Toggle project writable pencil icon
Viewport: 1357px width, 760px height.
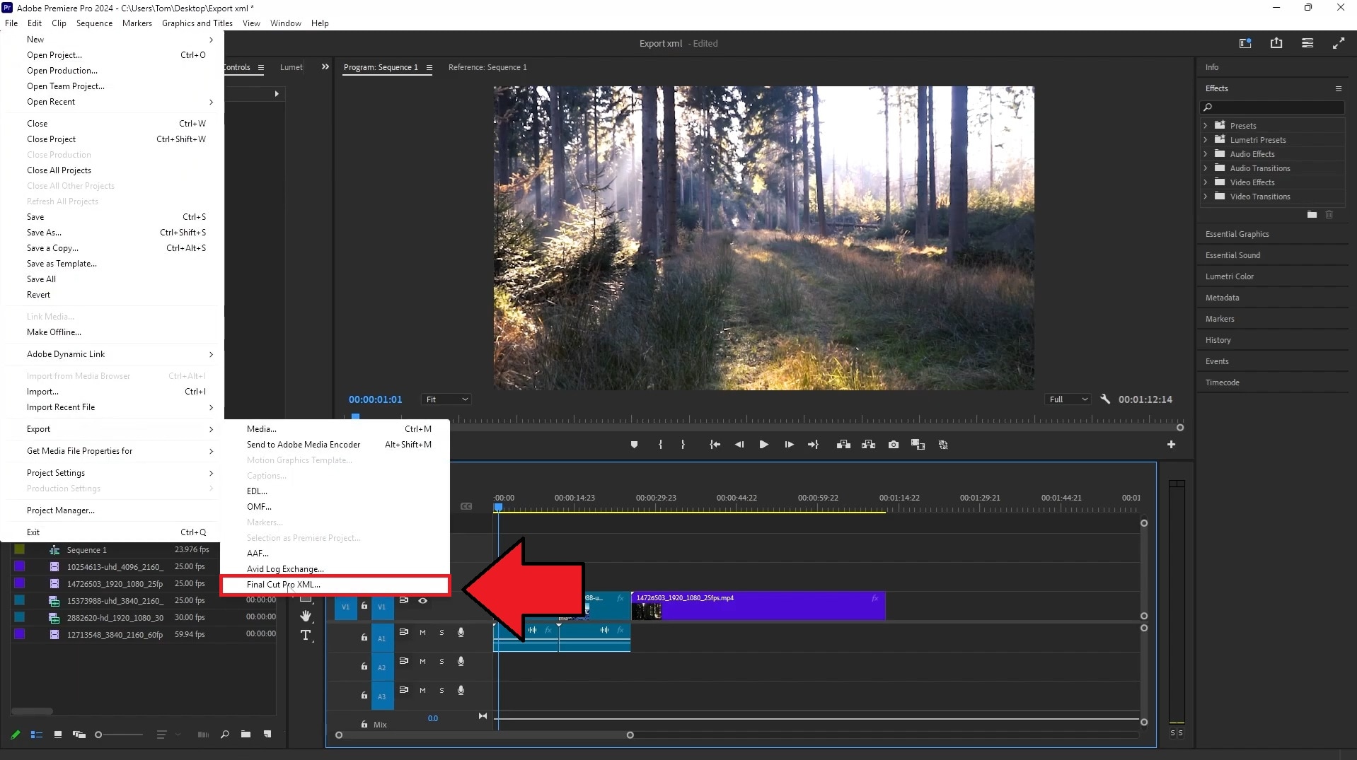16,735
